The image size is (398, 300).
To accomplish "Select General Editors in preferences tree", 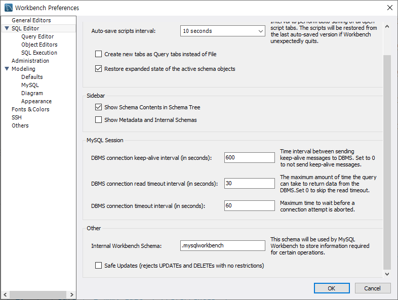I will tap(31, 20).
